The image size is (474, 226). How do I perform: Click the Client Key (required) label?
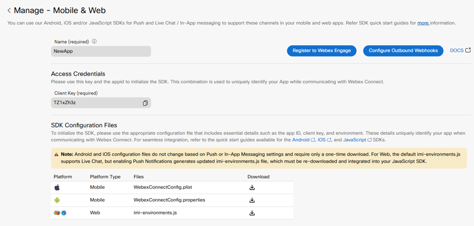click(x=76, y=93)
